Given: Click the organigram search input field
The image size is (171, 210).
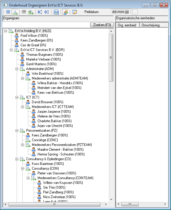Looking at the screenshot, I should (x=46, y=25).
